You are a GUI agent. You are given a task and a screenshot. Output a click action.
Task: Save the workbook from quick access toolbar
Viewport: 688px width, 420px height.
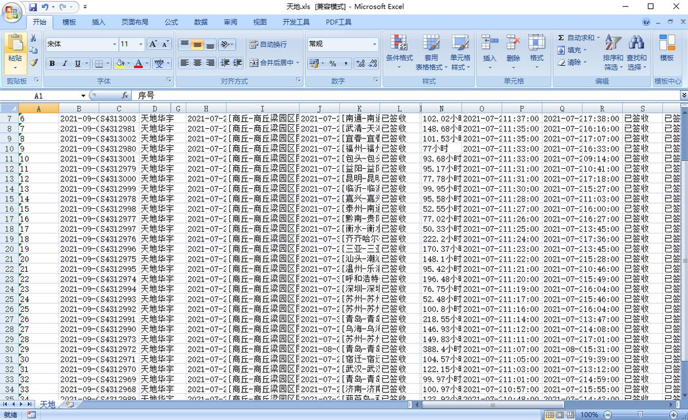(33, 7)
